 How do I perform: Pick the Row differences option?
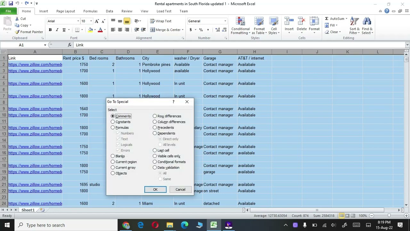point(155,116)
